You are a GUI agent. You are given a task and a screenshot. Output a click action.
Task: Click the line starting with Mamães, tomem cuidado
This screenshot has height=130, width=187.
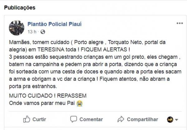(87, 42)
